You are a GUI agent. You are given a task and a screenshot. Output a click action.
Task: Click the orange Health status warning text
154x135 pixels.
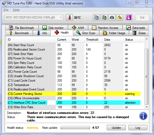[32, 128]
